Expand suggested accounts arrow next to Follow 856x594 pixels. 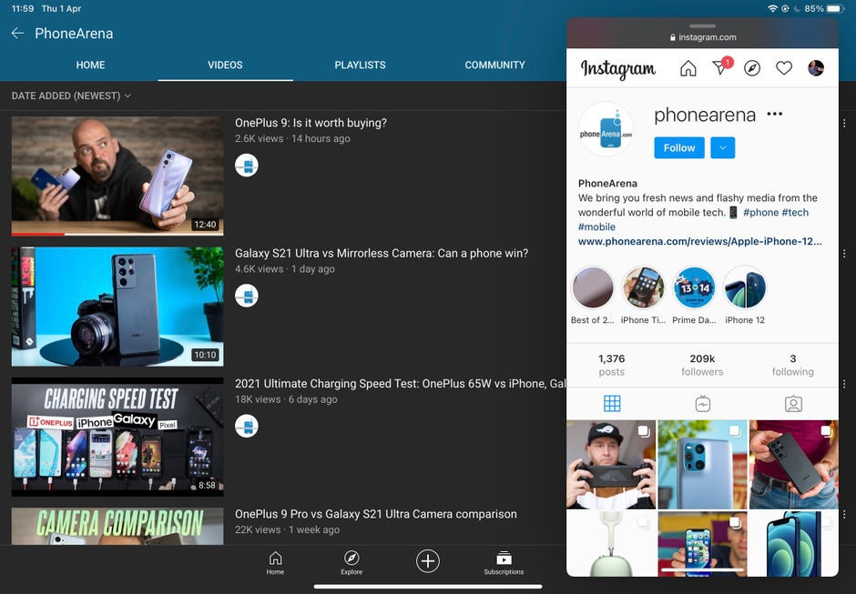pyautogui.click(x=723, y=148)
